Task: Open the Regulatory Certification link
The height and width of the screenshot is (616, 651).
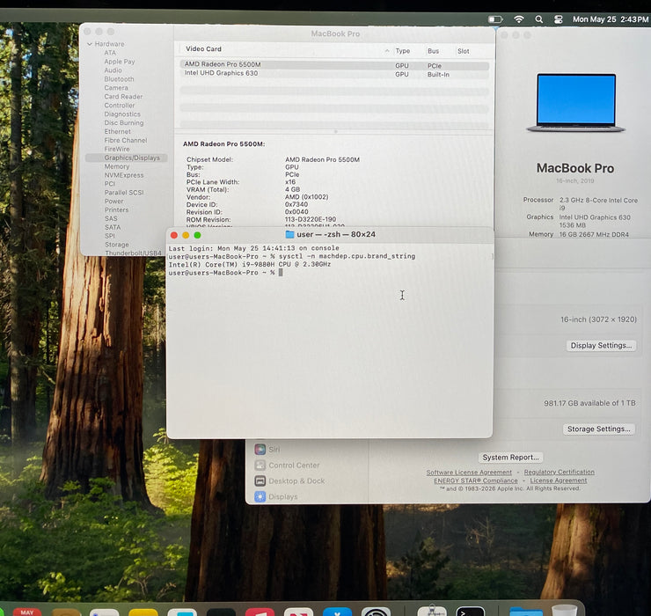Action: coord(559,473)
